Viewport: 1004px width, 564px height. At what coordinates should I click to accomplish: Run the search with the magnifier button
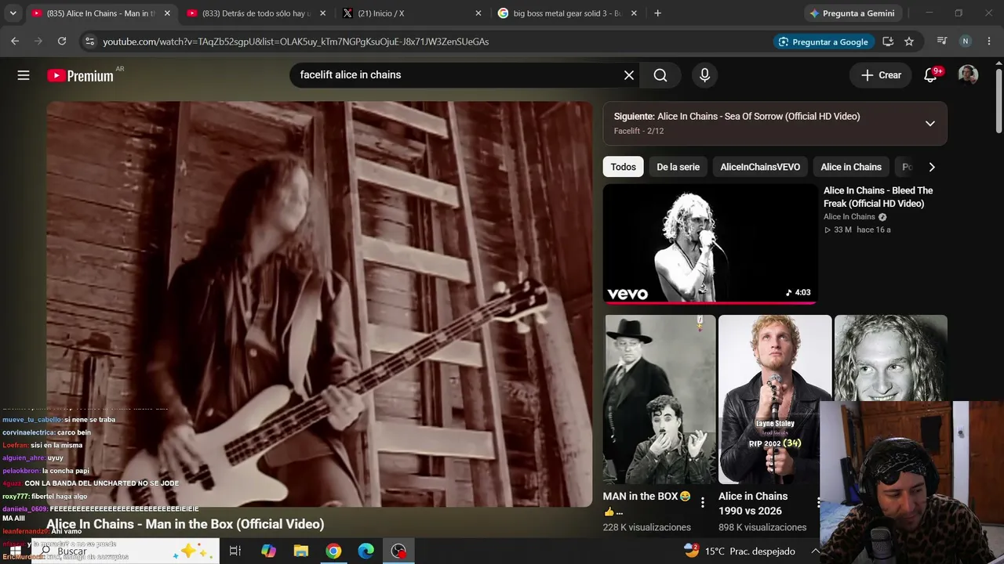click(x=660, y=75)
